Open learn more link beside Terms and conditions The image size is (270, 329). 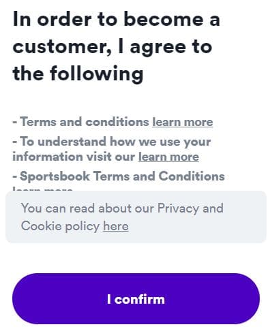point(183,122)
